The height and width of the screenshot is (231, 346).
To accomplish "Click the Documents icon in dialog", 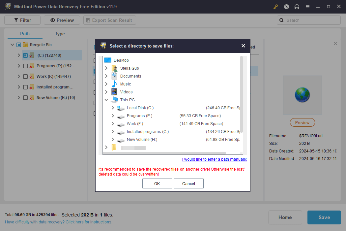I will click(x=114, y=76).
